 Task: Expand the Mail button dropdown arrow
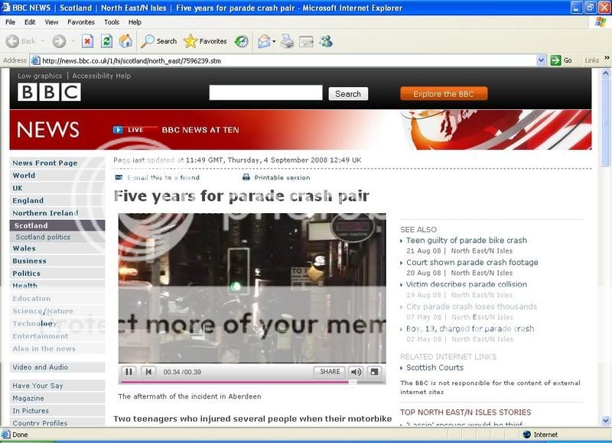(274, 41)
